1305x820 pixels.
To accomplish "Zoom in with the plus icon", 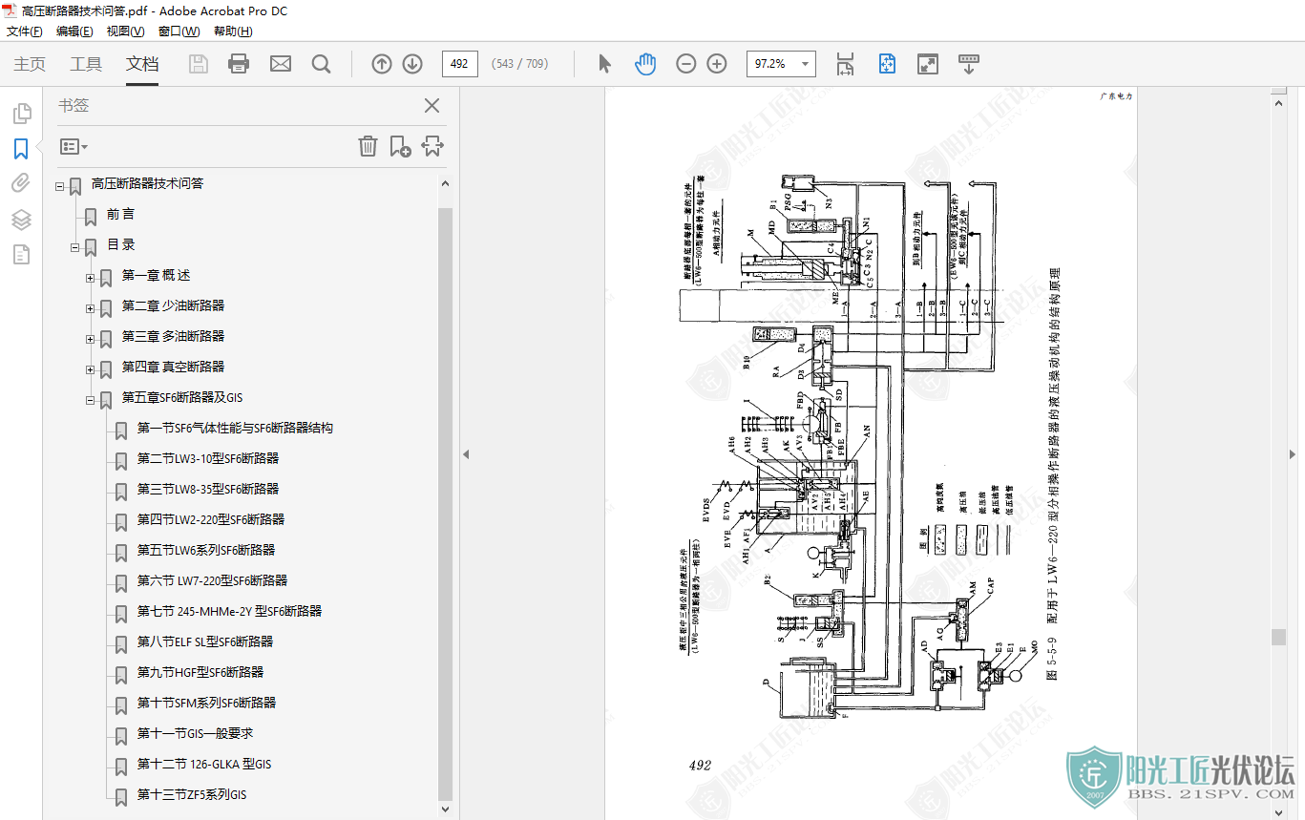I will (717, 64).
